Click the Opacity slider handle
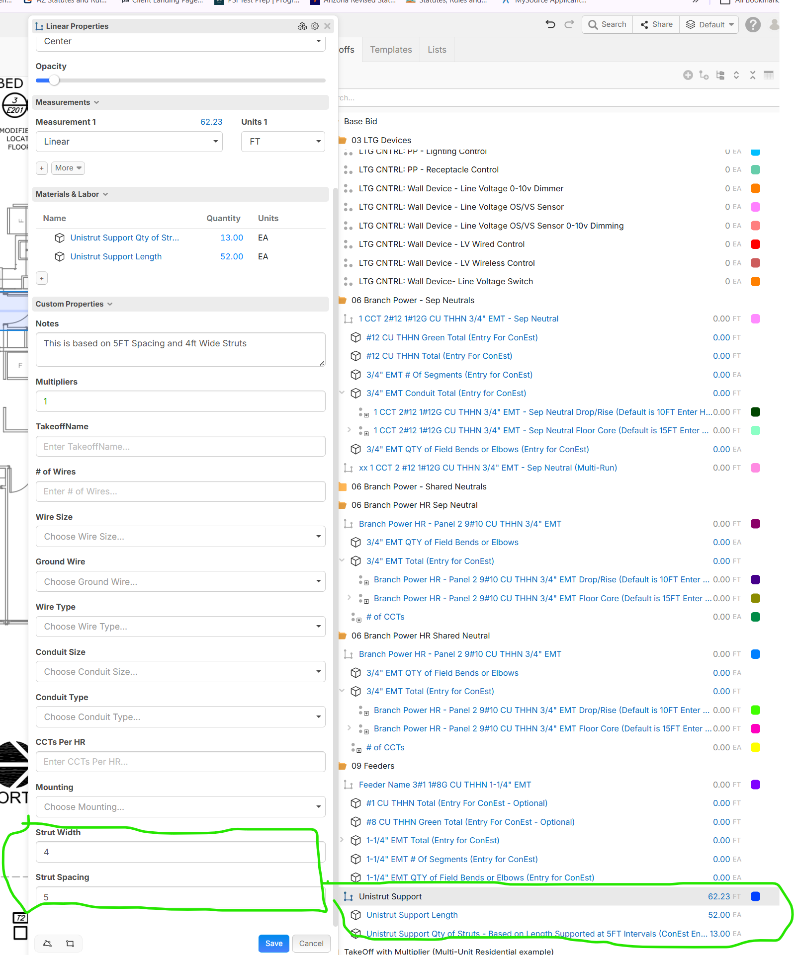The width and height of the screenshot is (795, 955). tap(54, 80)
